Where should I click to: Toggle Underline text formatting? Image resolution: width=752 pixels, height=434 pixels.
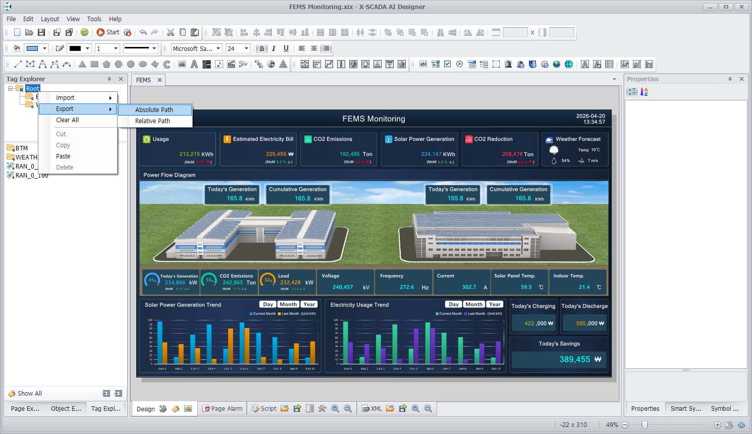tap(286, 48)
